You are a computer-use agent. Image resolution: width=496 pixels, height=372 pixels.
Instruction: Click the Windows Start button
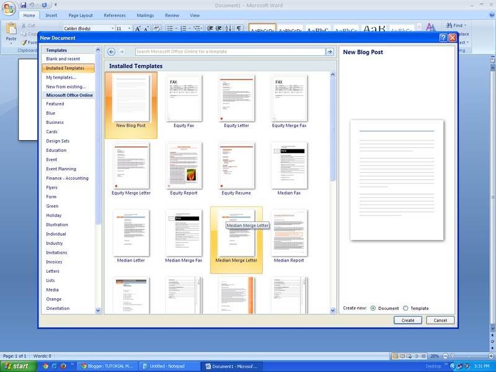19,366
